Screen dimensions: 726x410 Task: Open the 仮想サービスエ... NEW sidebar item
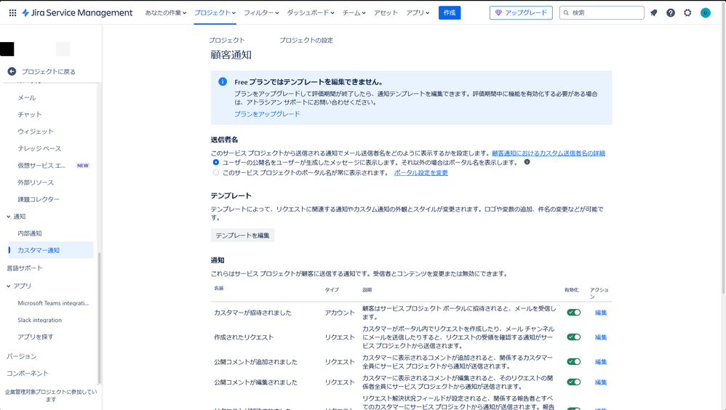click(51, 165)
